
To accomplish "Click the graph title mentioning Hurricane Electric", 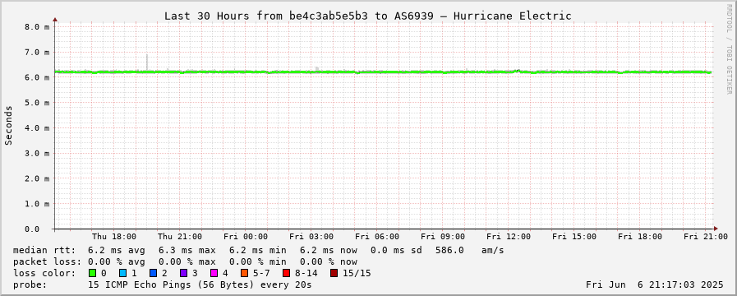I will click(x=368, y=16).
